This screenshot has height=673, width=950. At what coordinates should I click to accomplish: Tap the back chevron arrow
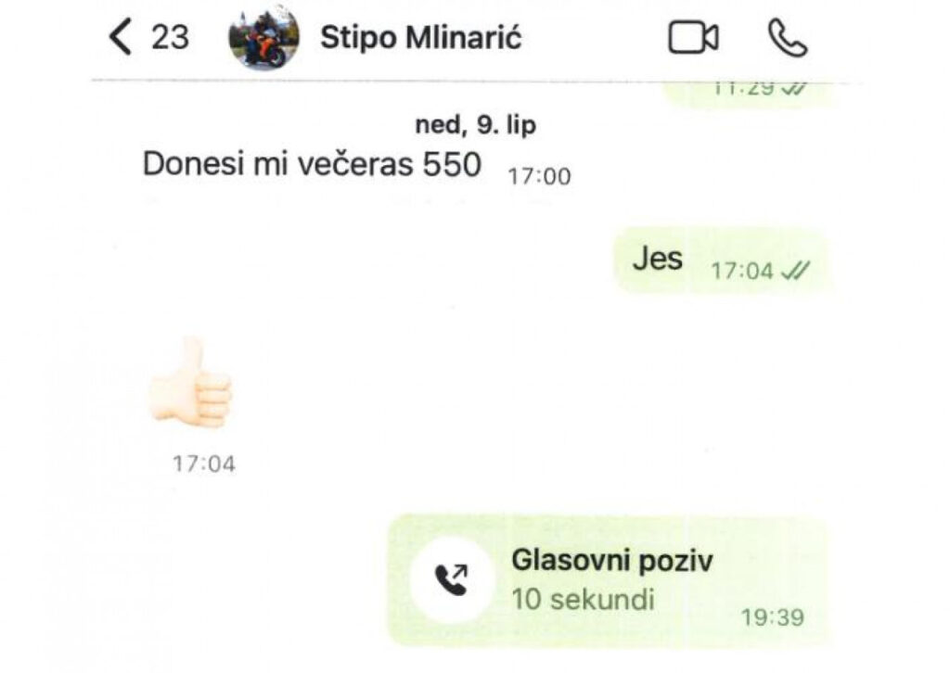121,37
